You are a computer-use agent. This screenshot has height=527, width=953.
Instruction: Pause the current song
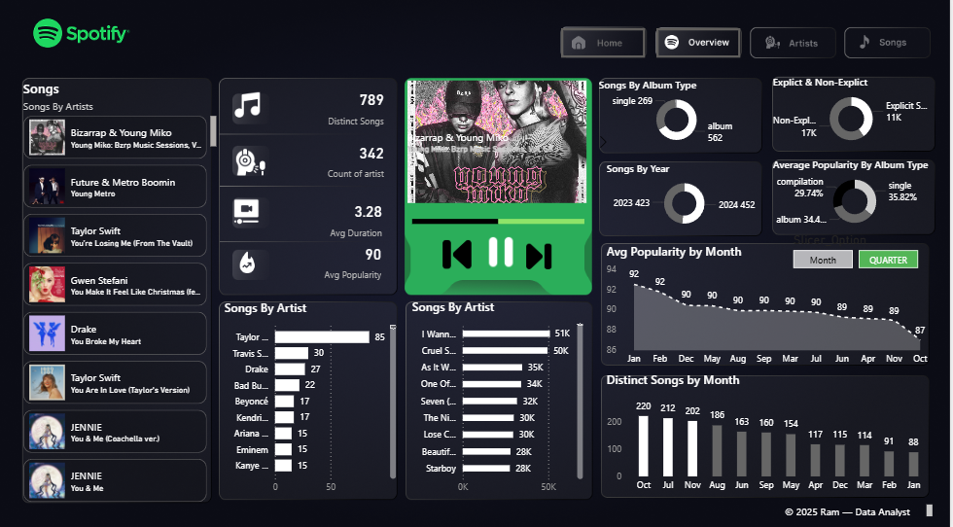500,252
